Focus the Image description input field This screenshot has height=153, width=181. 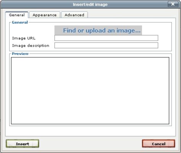(x=106, y=46)
